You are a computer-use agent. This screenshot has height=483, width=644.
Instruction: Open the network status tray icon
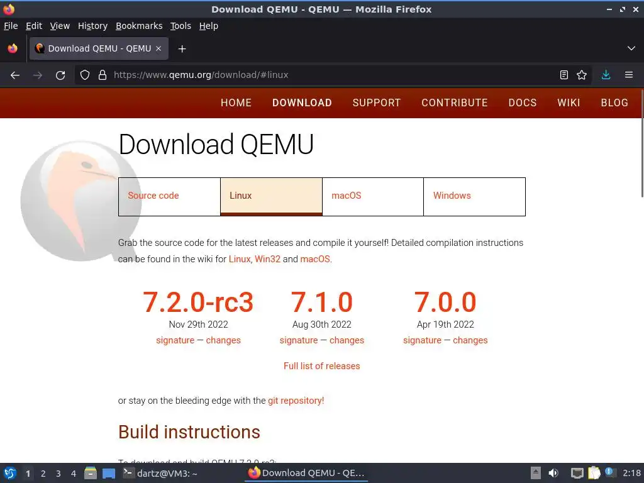(x=577, y=473)
